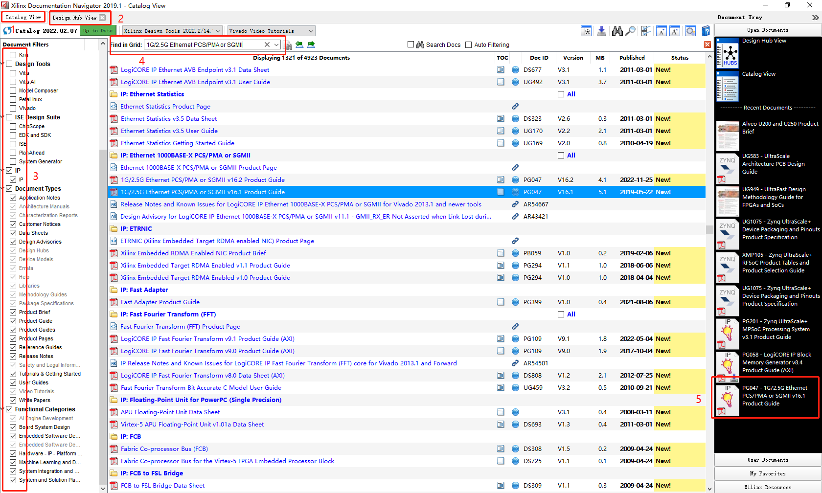Image resolution: width=822 pixels, height=493 pixels.
Task: Open the settings gear icon
Action: [690, 31]
